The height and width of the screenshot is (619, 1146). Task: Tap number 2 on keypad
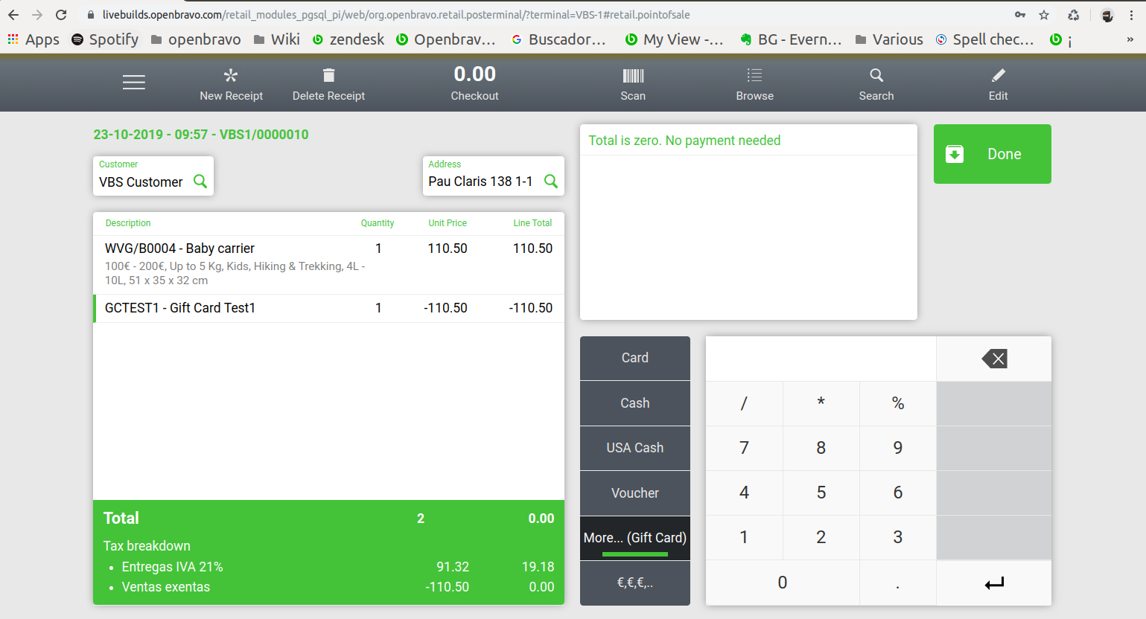coord(821,537)
